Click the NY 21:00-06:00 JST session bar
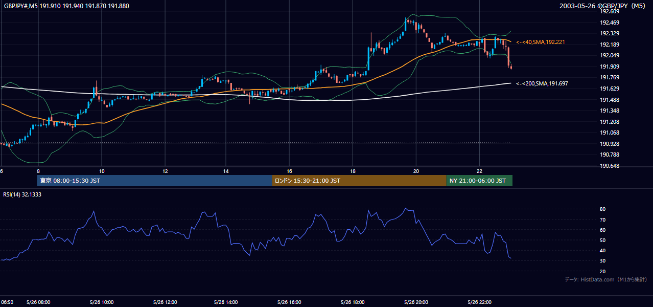Viewport: 653px width, 307px height. [x=479, y=181]
